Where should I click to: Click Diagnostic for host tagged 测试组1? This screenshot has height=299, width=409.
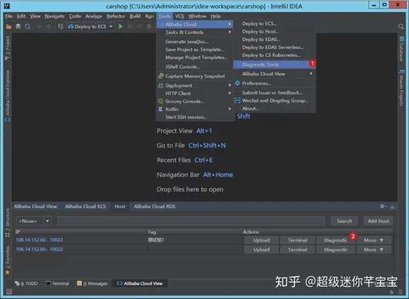pyautogui.click(x=336, y=240)
